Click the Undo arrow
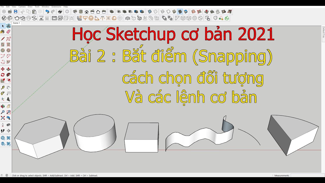Screen dimensions: 325x183 click(47, 12)
